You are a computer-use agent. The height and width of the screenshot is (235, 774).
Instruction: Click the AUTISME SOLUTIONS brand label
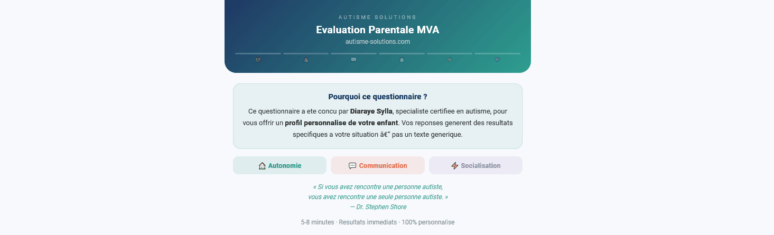click(378, 17)
